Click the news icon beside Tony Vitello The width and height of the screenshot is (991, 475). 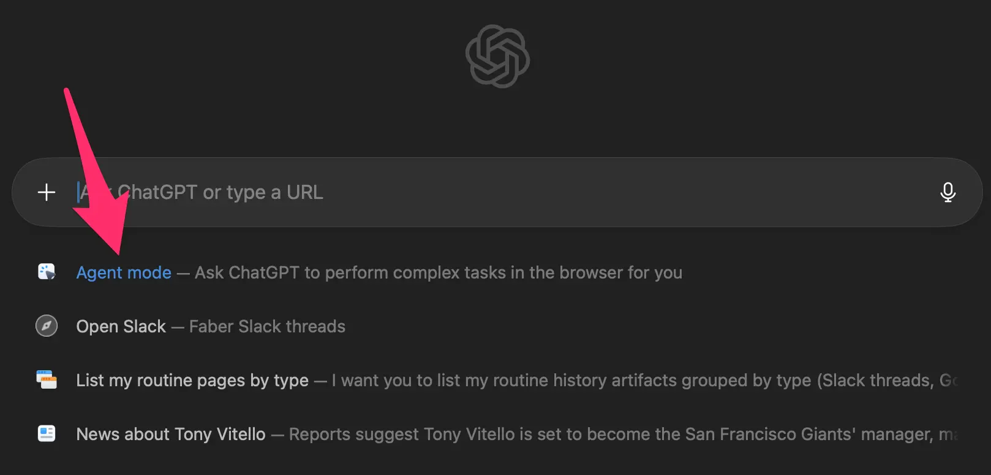[47, 433]
